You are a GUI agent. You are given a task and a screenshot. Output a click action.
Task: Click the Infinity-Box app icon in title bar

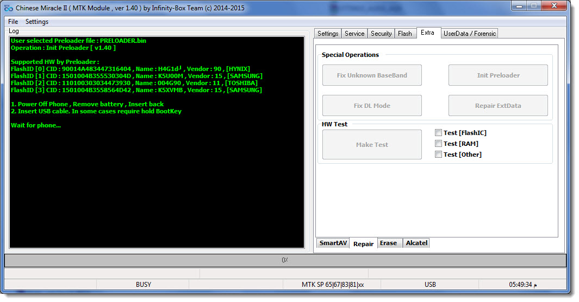tap(8, 8)
